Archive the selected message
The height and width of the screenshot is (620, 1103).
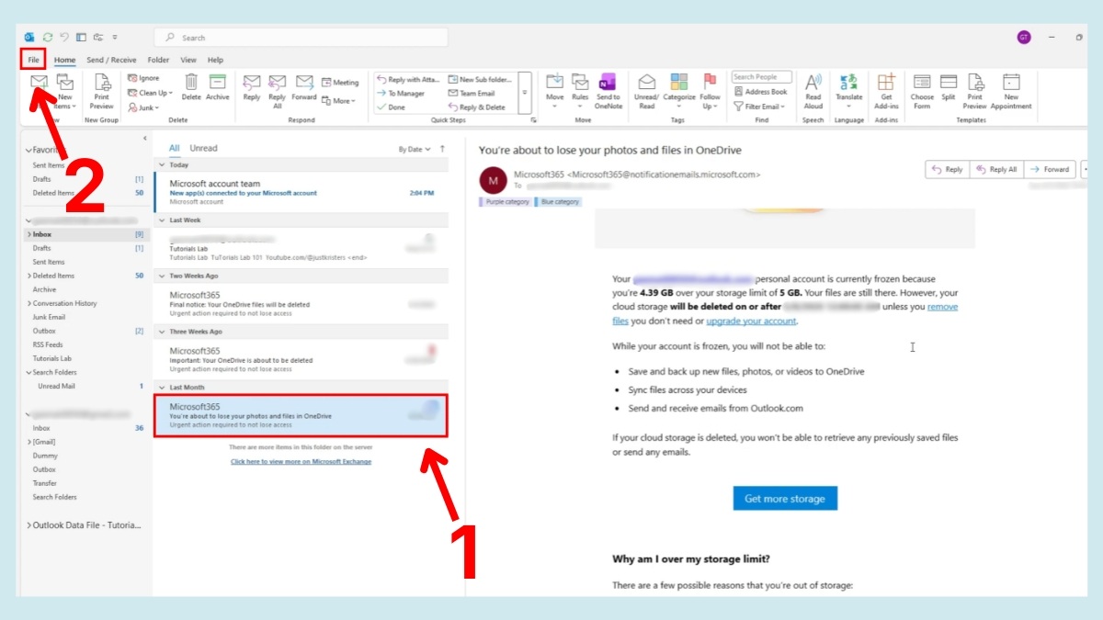(x=218, y=87)
